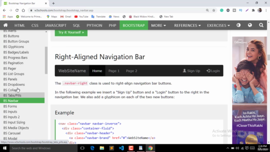
Task: Click Page 1 in example navbar
Action: [114, 71]
